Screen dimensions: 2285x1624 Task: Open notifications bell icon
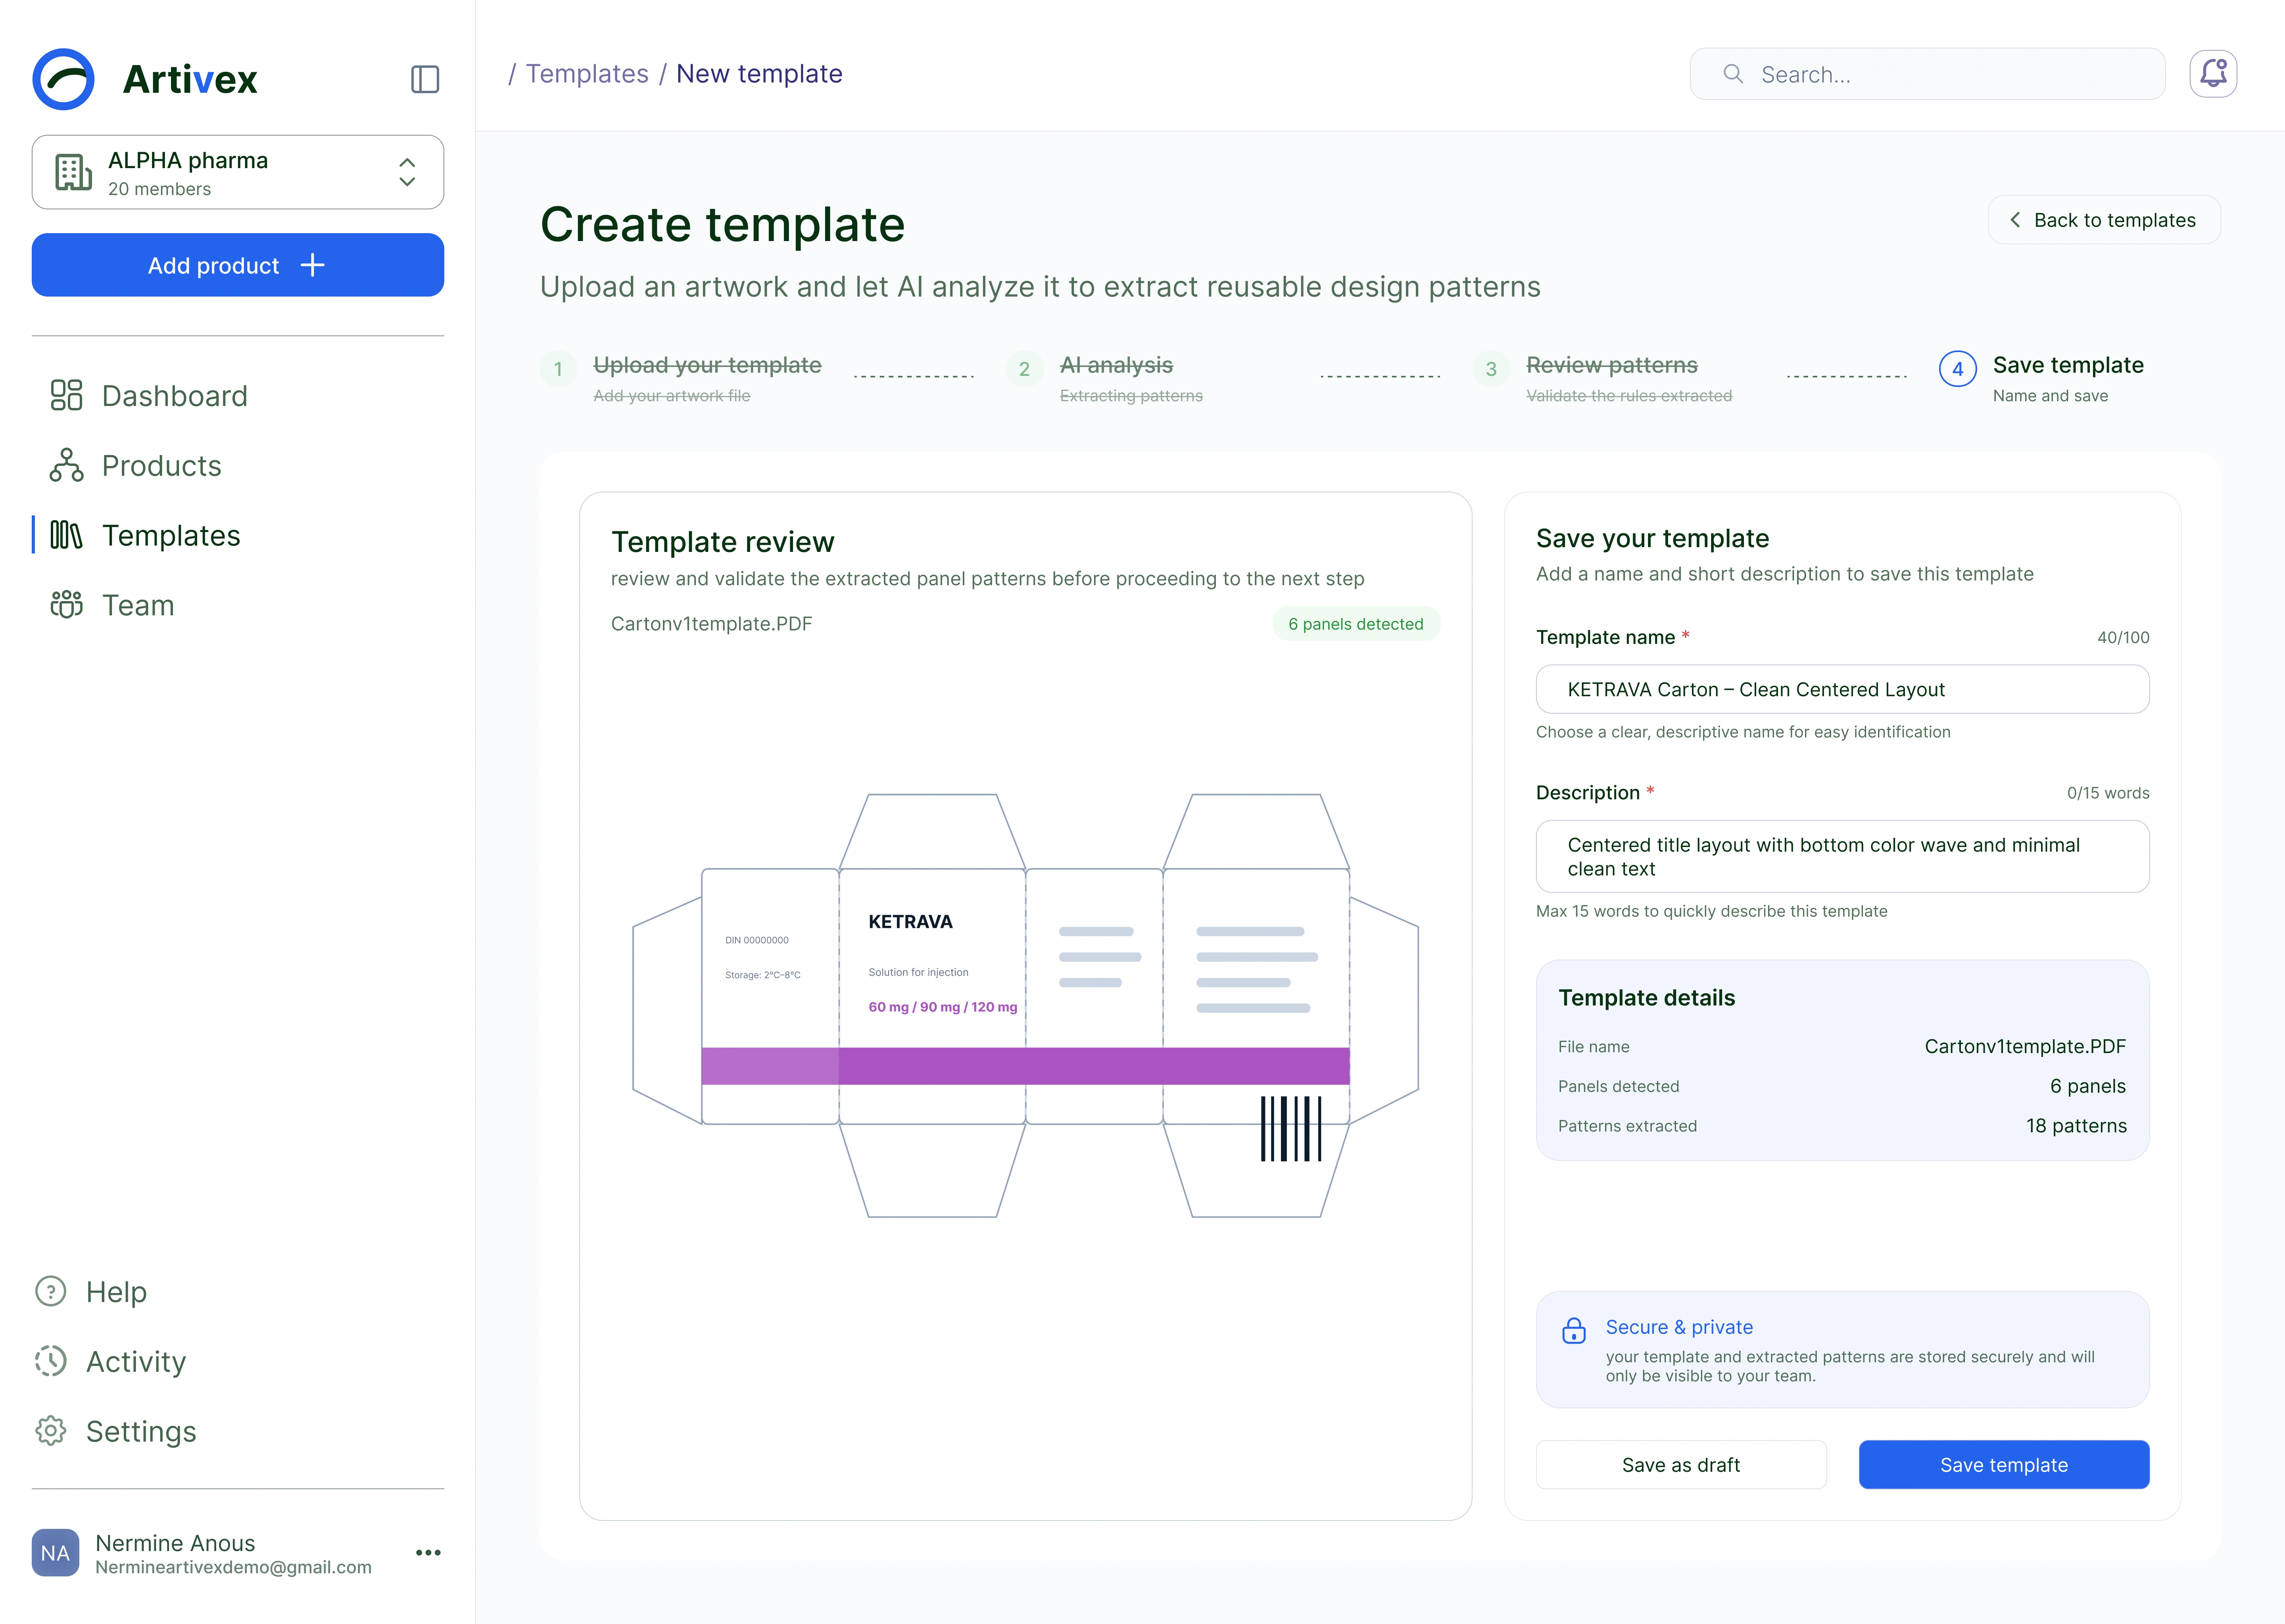(x=2213, y=74)
